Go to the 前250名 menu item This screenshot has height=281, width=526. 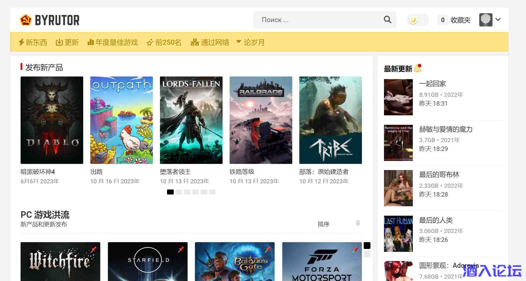pyautogui.click(x=164, y=42)
